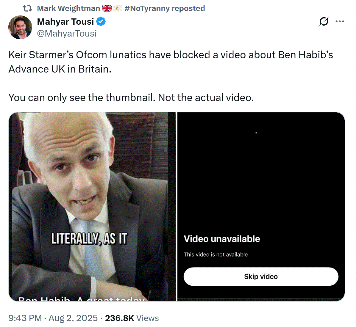Click the 'Video unavailable' heading
The height and width of the screenshot is (327, 356).
[222, 239]
